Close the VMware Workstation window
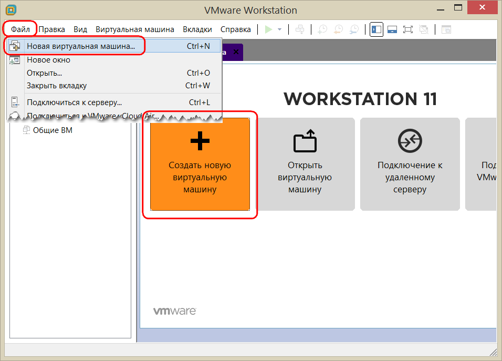The height and width of the screenshot is (361, 502). click(482, 7)
